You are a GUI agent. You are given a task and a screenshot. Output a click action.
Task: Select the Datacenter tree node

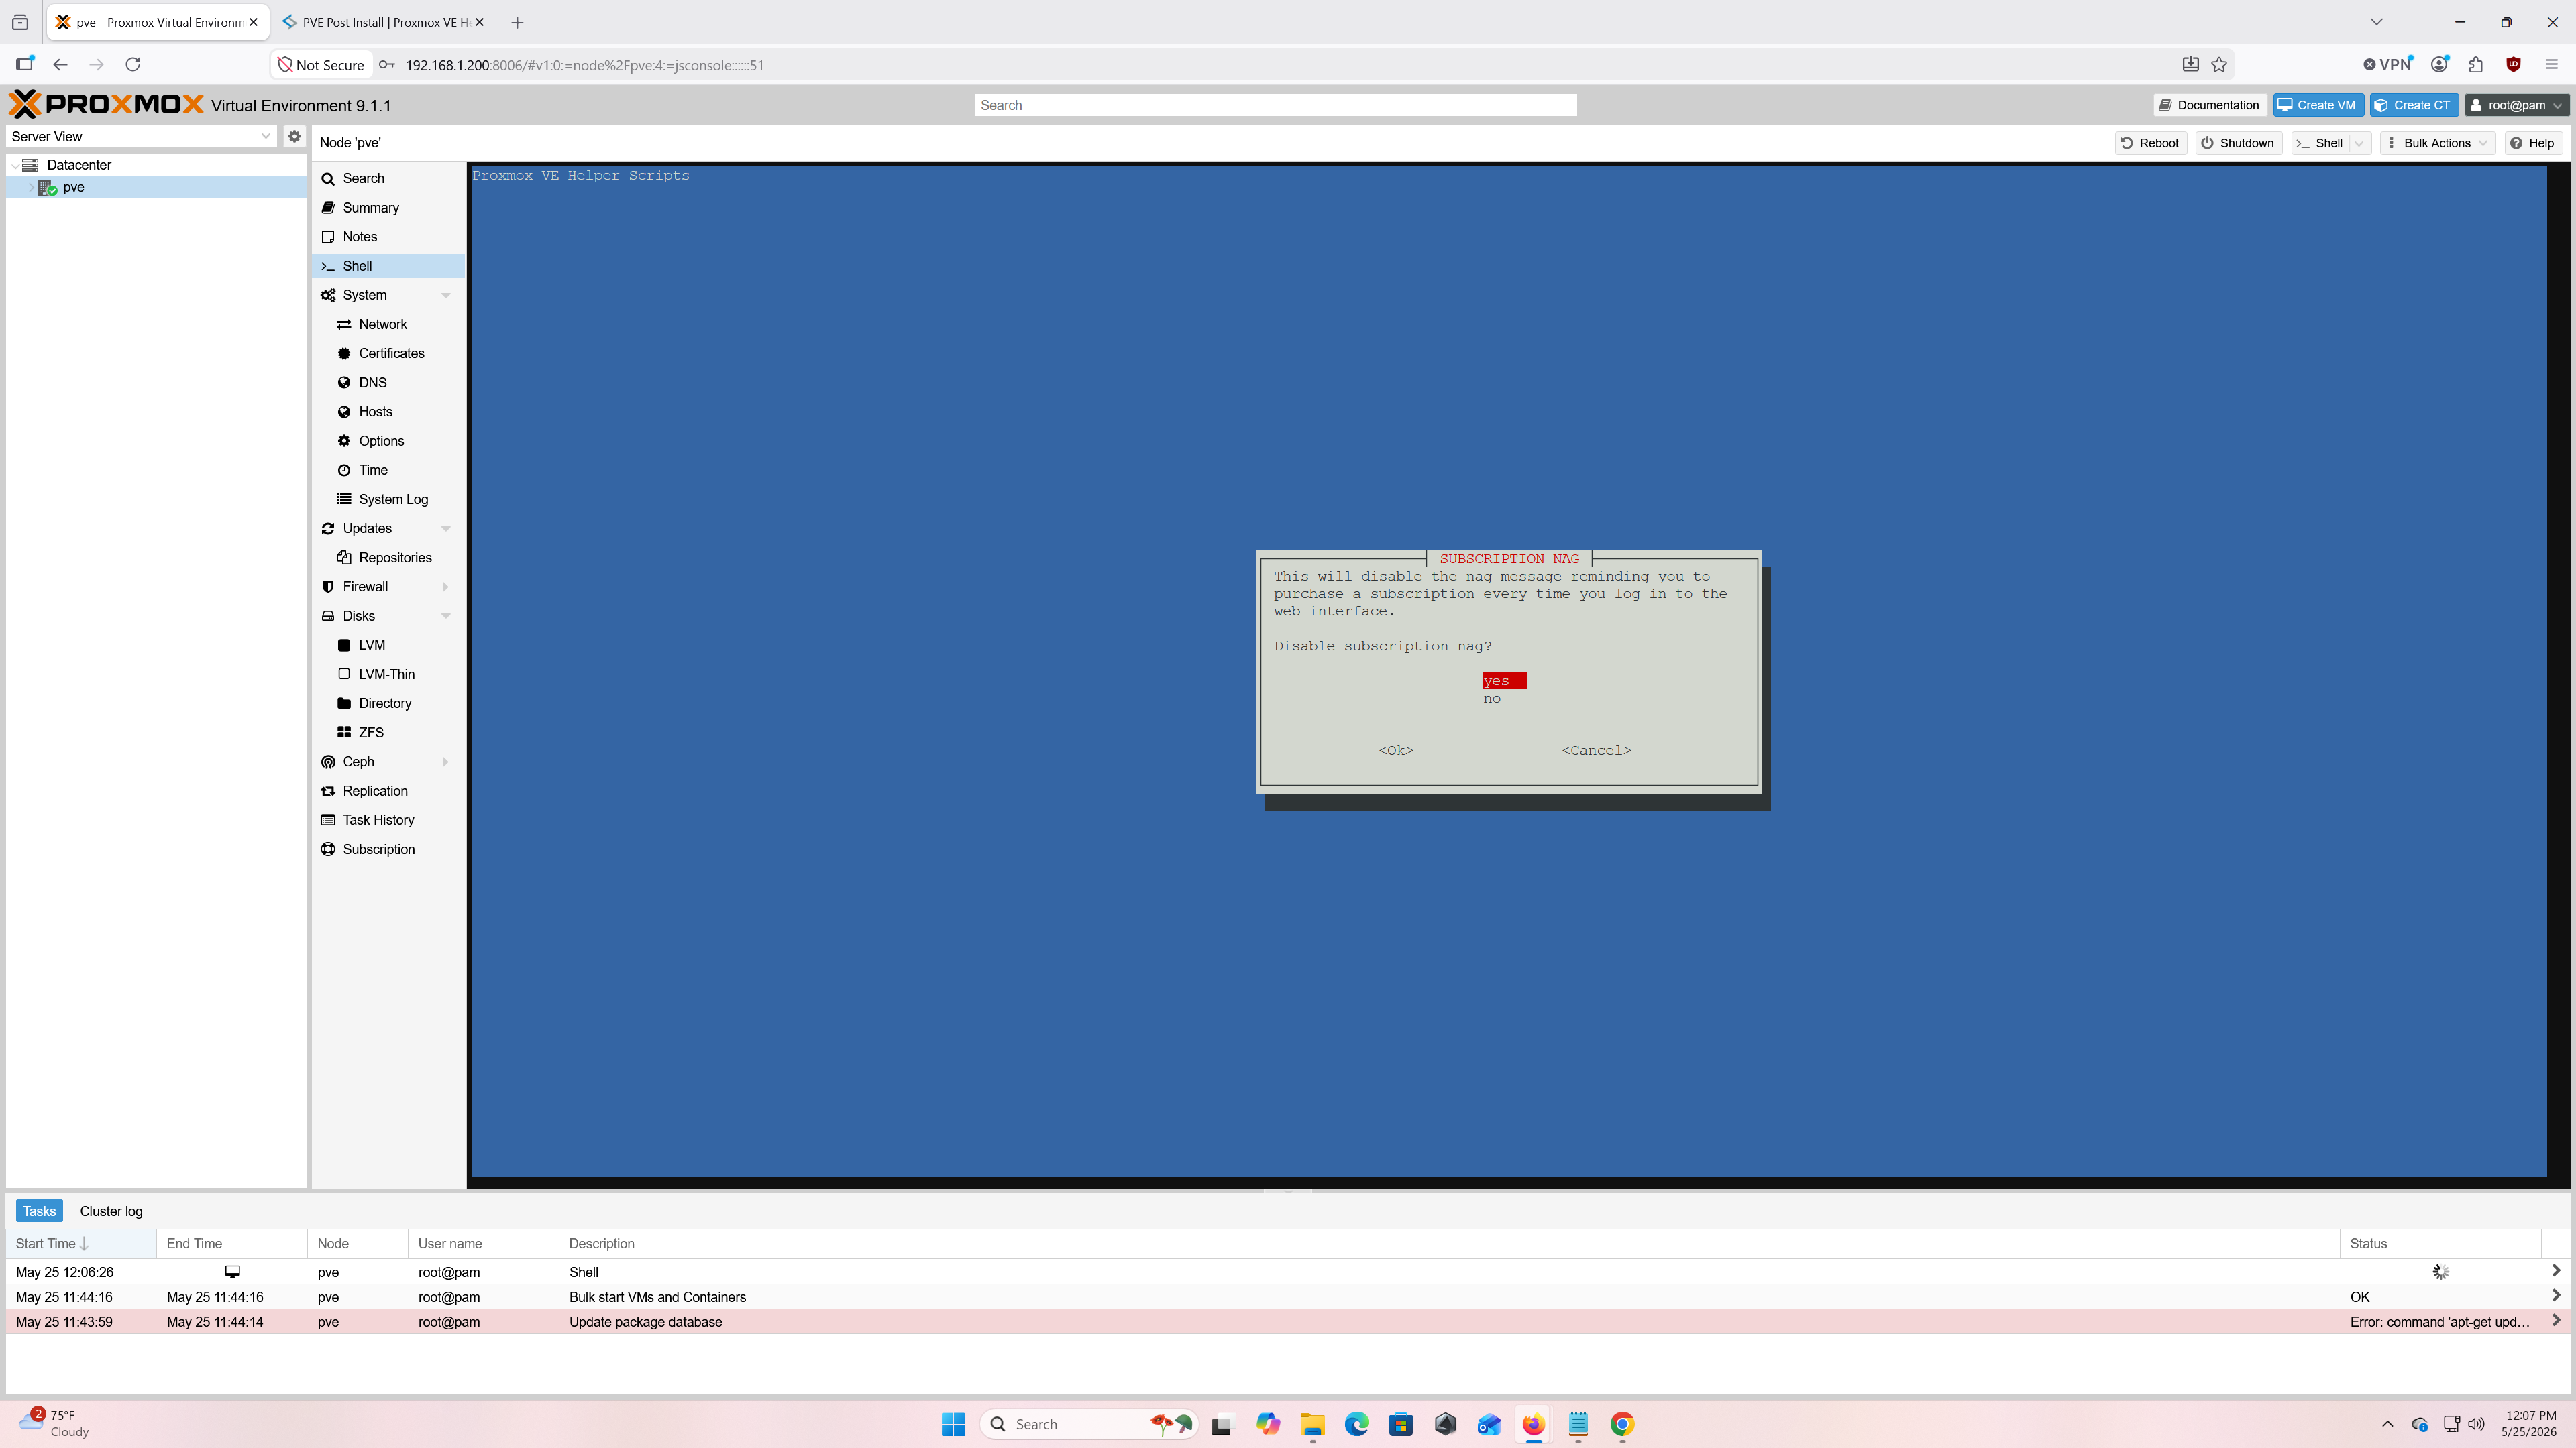click(79, 165)
